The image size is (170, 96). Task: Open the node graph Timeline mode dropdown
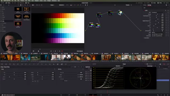(129, 5)
